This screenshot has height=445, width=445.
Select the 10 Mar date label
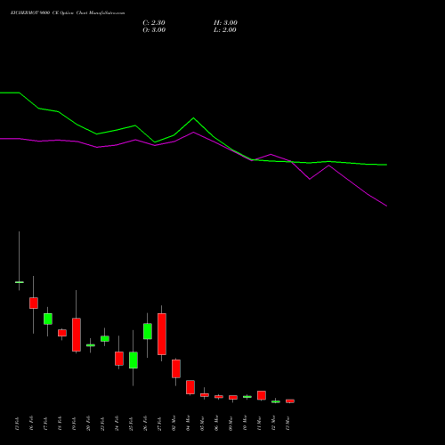245,423
